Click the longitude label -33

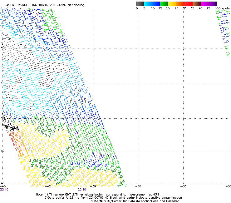pos(183,186)
